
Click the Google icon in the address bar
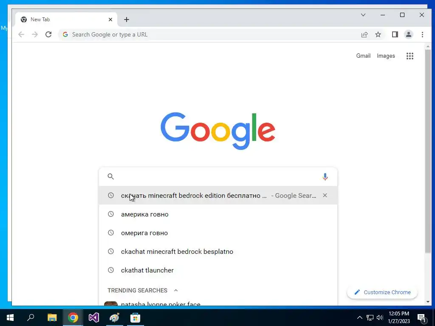point(65,35)
